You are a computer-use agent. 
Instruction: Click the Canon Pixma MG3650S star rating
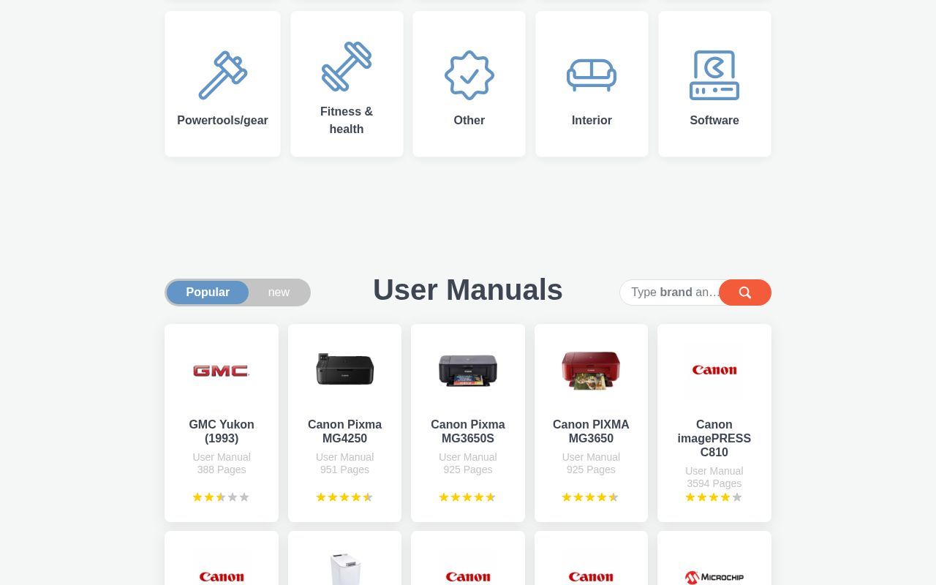click(x=467, y=497)
